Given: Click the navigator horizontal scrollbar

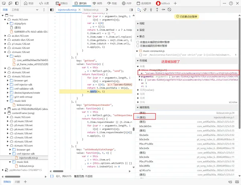Looking at the screenshot, I should [12, 177].
